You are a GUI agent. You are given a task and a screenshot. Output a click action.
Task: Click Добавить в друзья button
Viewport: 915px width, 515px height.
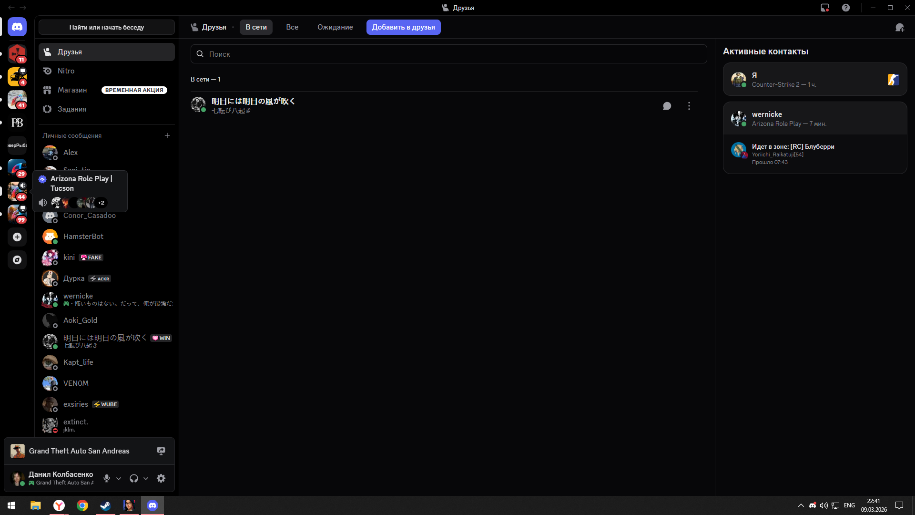403,27
